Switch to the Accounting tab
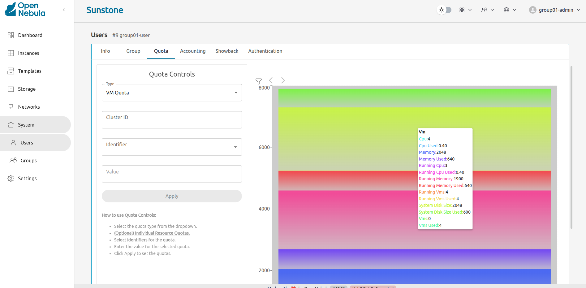586x288 pixels. tap(193, 51)
